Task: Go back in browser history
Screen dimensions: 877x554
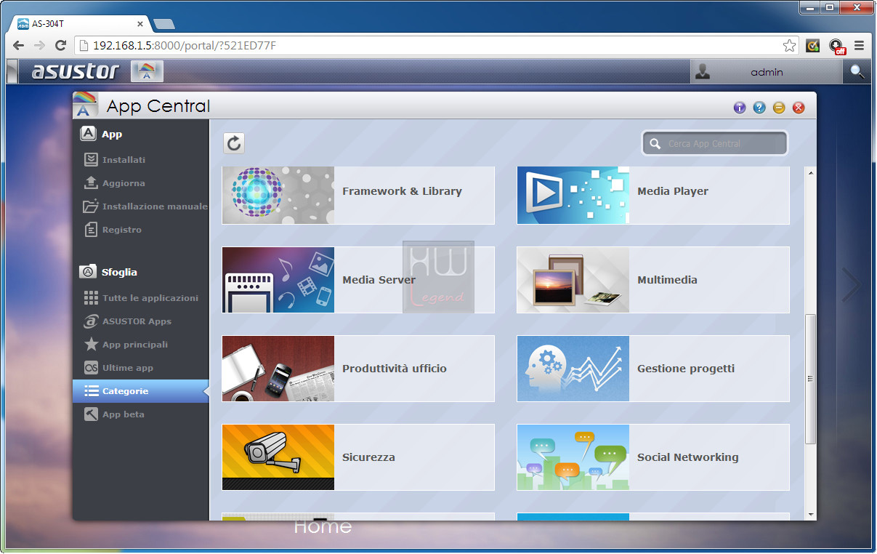Action: tap(19, 46)
